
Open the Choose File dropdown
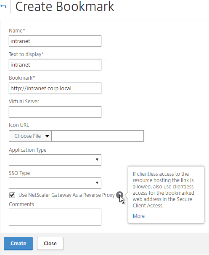[30, 136]
